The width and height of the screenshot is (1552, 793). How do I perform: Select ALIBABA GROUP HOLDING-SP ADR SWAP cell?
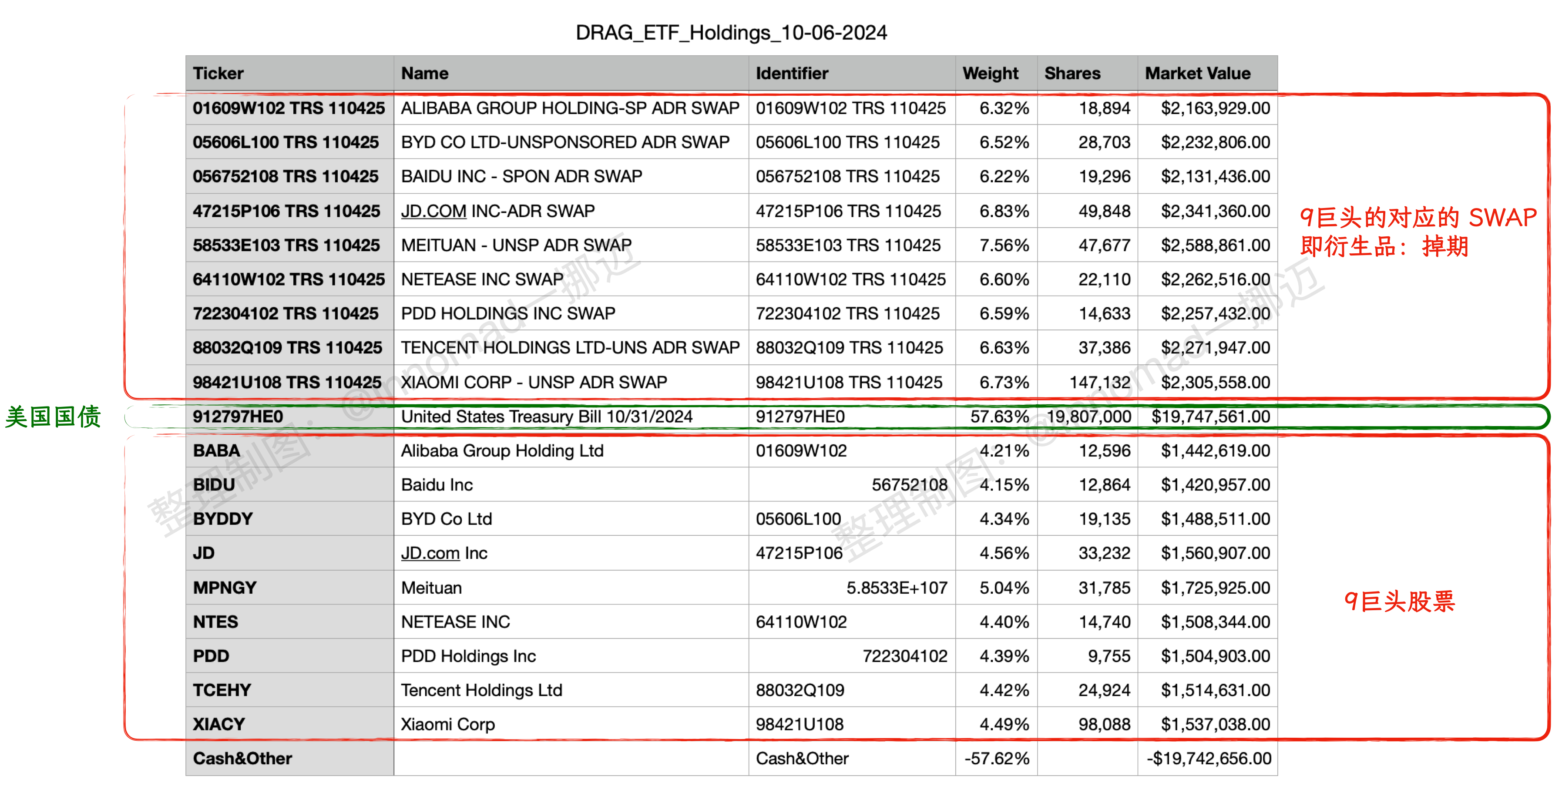pos(571,108)
